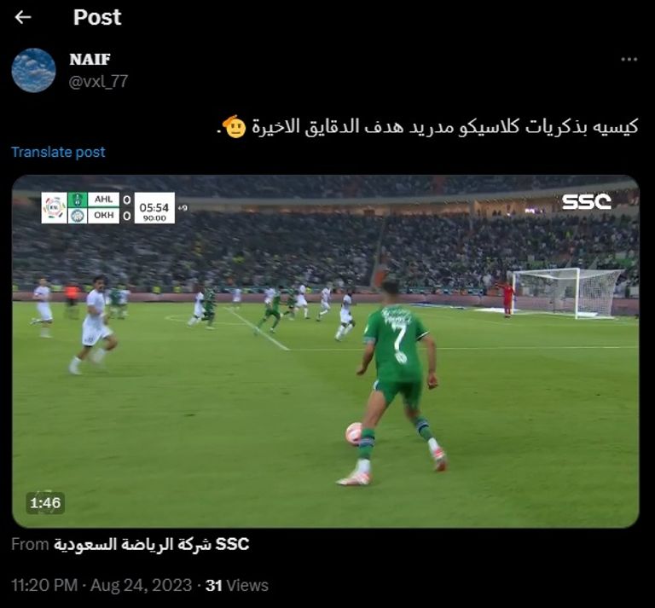This screenshot has height=608, width=655.
Task: Click the league logo in scoreboard overlay
Action: point(55,207)
